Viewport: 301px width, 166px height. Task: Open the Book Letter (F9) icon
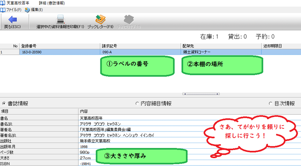point(100,20)
